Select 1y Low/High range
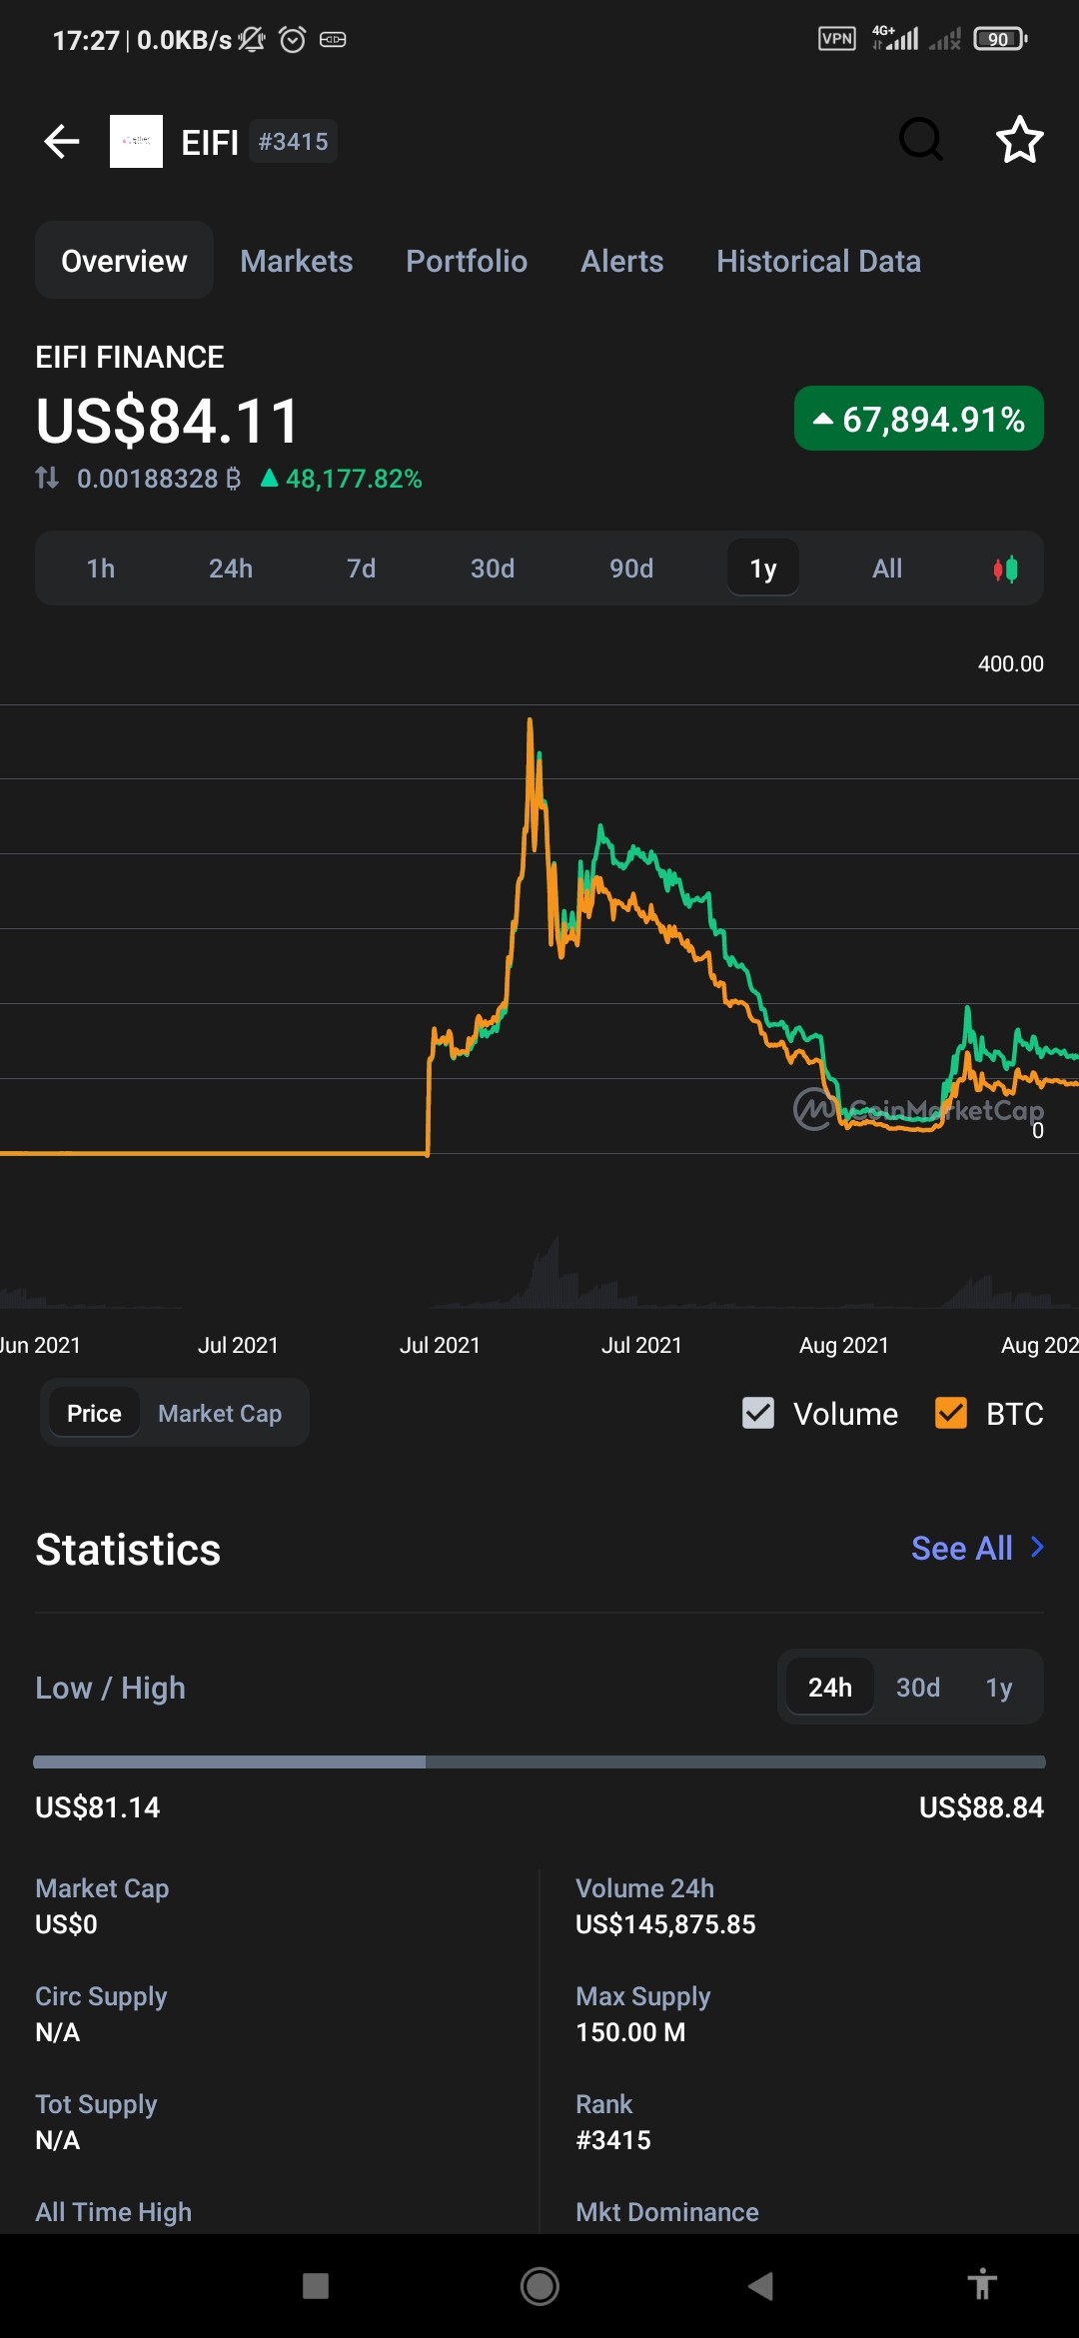 [999, 1687]
